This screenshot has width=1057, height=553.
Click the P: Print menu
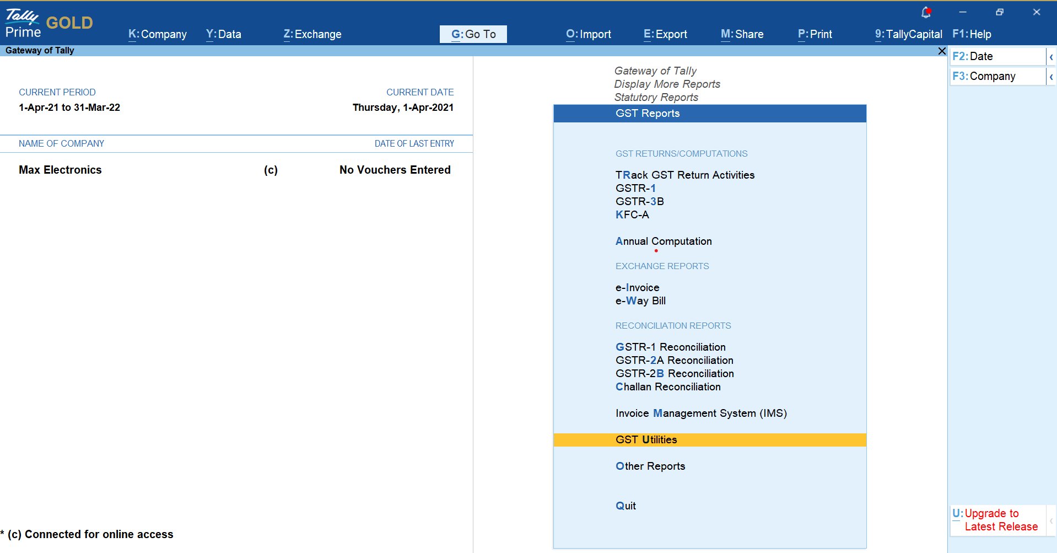point(815,34)
